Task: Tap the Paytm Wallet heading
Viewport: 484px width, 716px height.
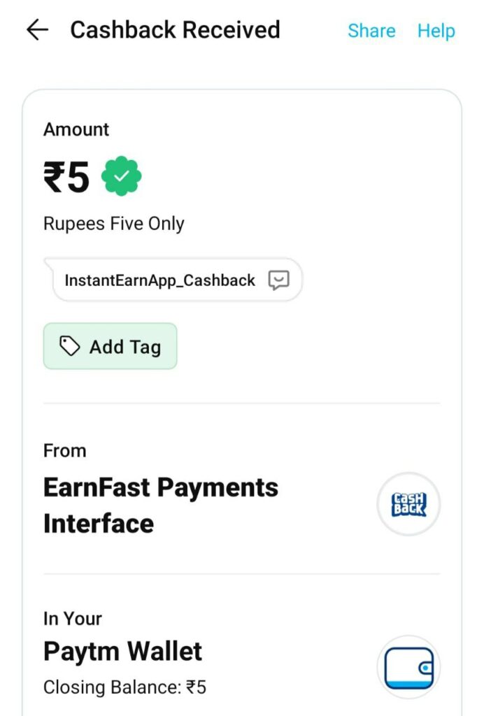Action: point(122,651)
